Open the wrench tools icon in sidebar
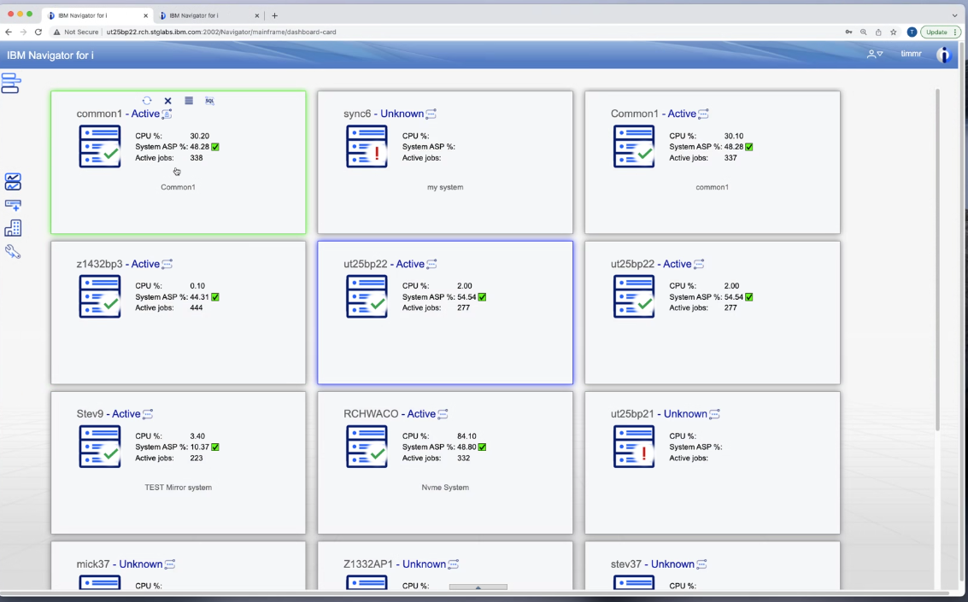This screenshot has width=968, height=602. tap(13, 252)
